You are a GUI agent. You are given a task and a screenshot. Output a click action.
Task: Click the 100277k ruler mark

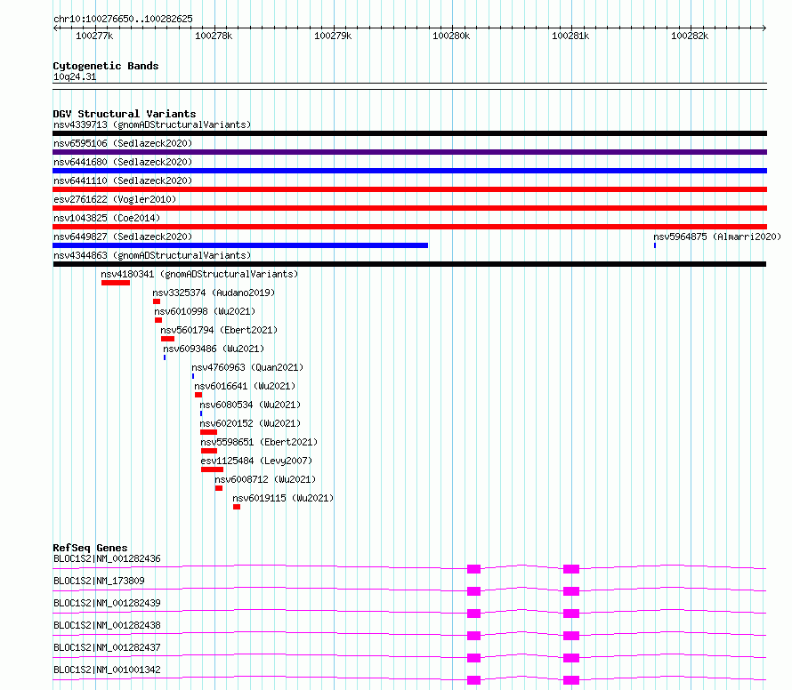pyautogui.click(x=94, y=36)
